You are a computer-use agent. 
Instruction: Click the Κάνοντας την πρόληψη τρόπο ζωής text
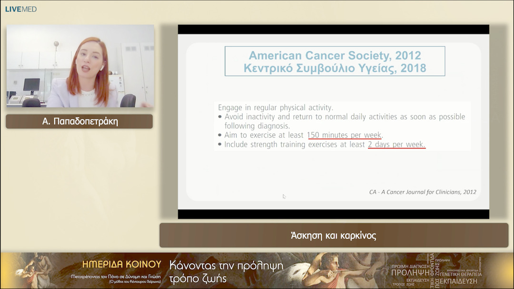[226, 271]
